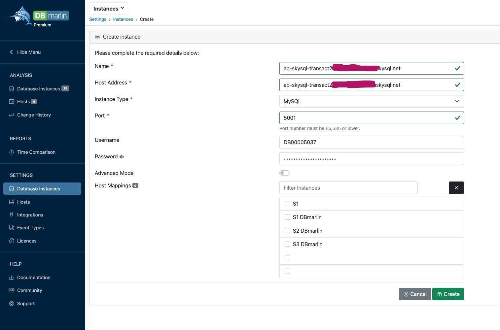Click the Documentation icon
The image size is (500, 330).
[12, 278]
